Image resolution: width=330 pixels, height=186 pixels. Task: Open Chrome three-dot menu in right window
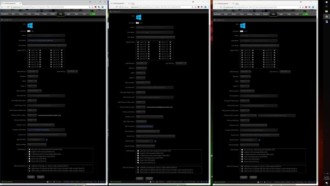[316, 7]
